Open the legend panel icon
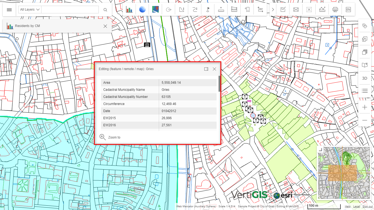The width and height of the screenshot is (374, 210). point(365,91)
